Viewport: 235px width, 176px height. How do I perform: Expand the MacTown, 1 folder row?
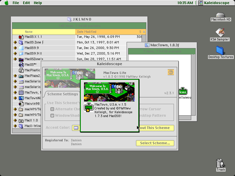click(15, 92)
